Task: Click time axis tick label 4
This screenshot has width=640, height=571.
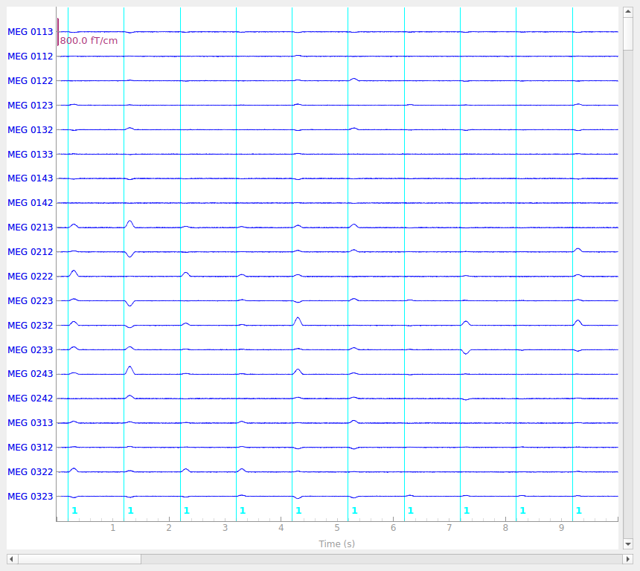Action: click(x=281, y=528)
